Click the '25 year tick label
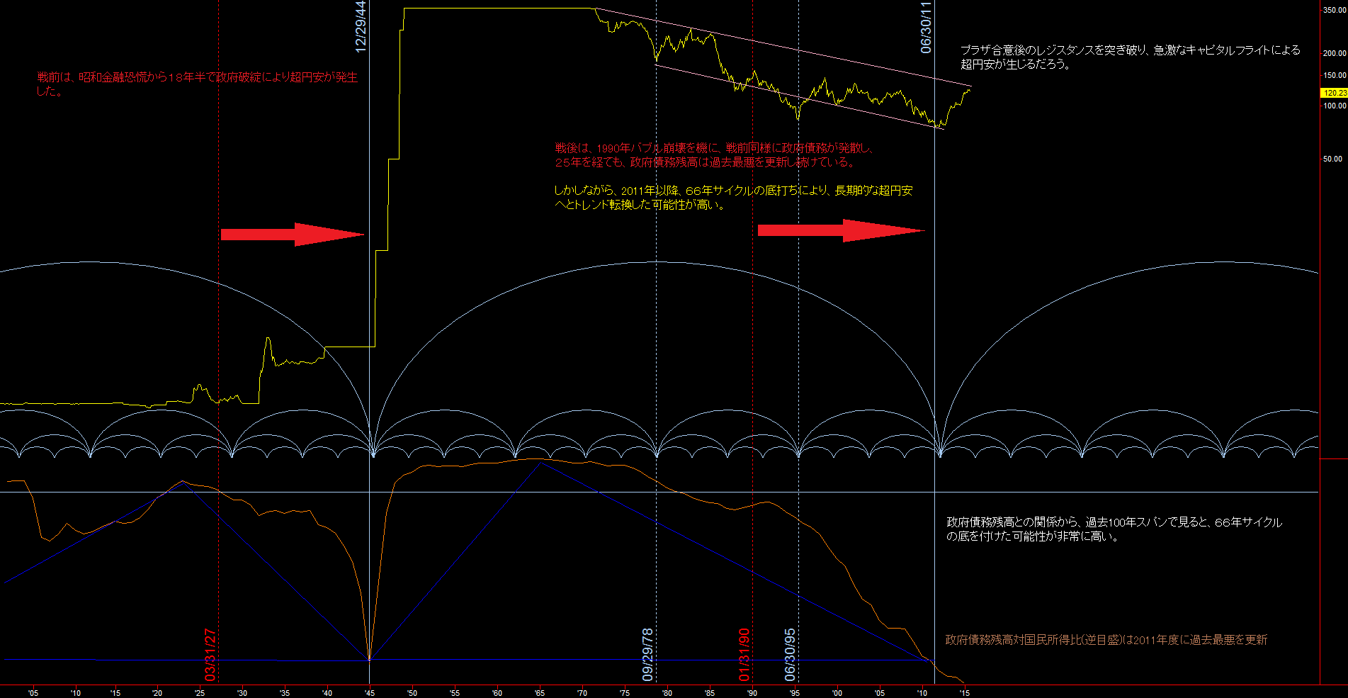 200,693
